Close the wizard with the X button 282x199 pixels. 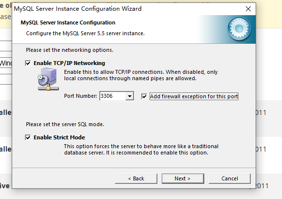[248, 9]
